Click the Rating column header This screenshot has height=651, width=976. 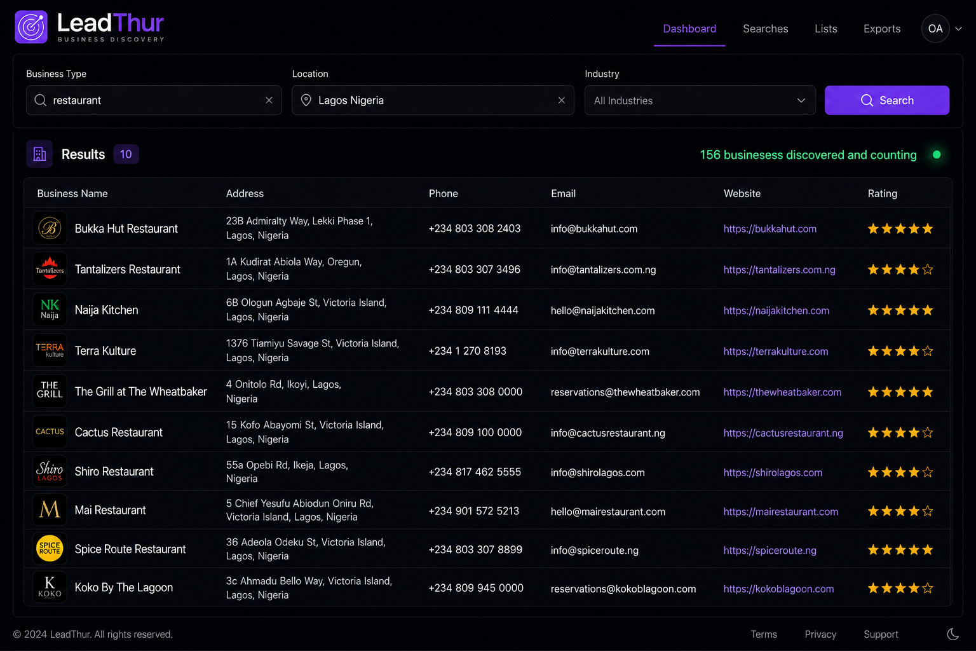tap(883, 193)
